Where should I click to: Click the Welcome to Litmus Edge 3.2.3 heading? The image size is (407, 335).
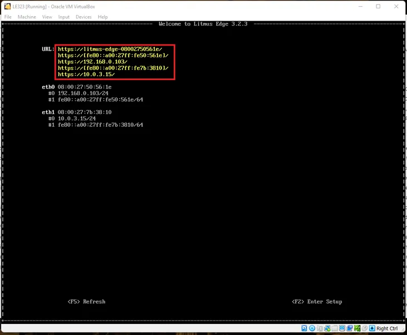tap(203, 24)
